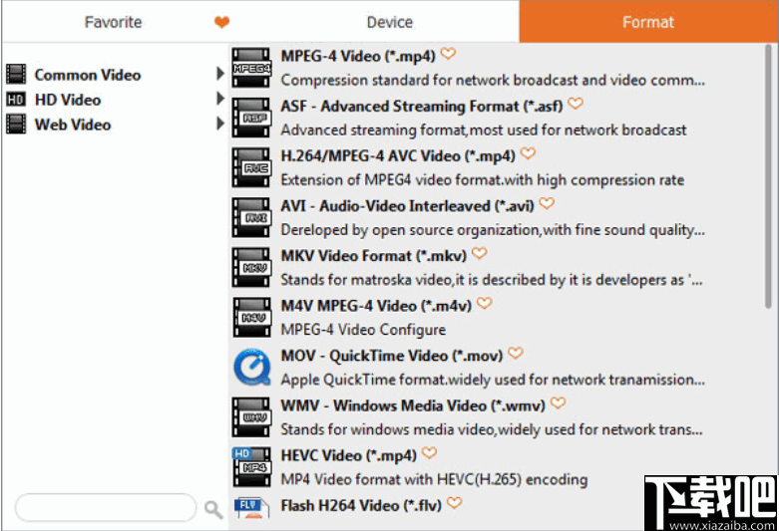
Task: Expand the HD Video arrow
Action: [x=220, y=99]
